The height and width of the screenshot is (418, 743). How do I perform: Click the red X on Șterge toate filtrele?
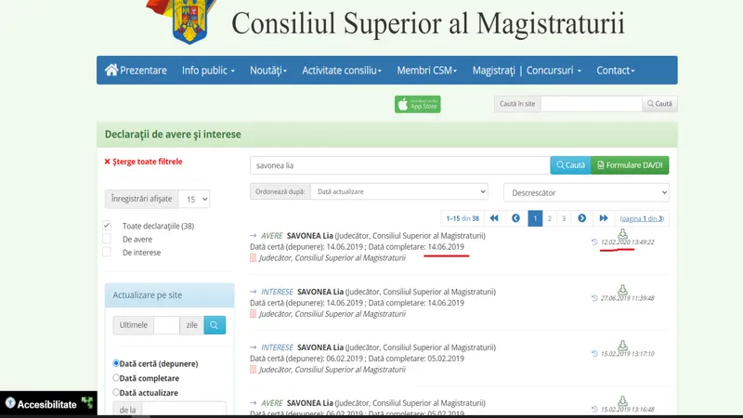coord(107,162)
